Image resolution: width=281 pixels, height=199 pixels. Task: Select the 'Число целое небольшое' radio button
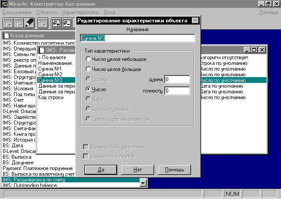88,59
